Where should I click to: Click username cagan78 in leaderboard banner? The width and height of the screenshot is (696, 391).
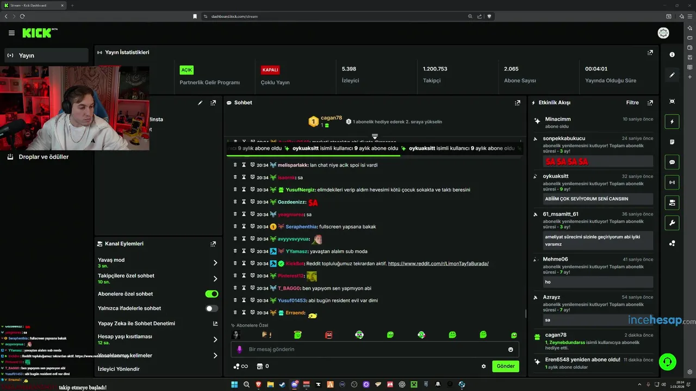click(331, 118)
